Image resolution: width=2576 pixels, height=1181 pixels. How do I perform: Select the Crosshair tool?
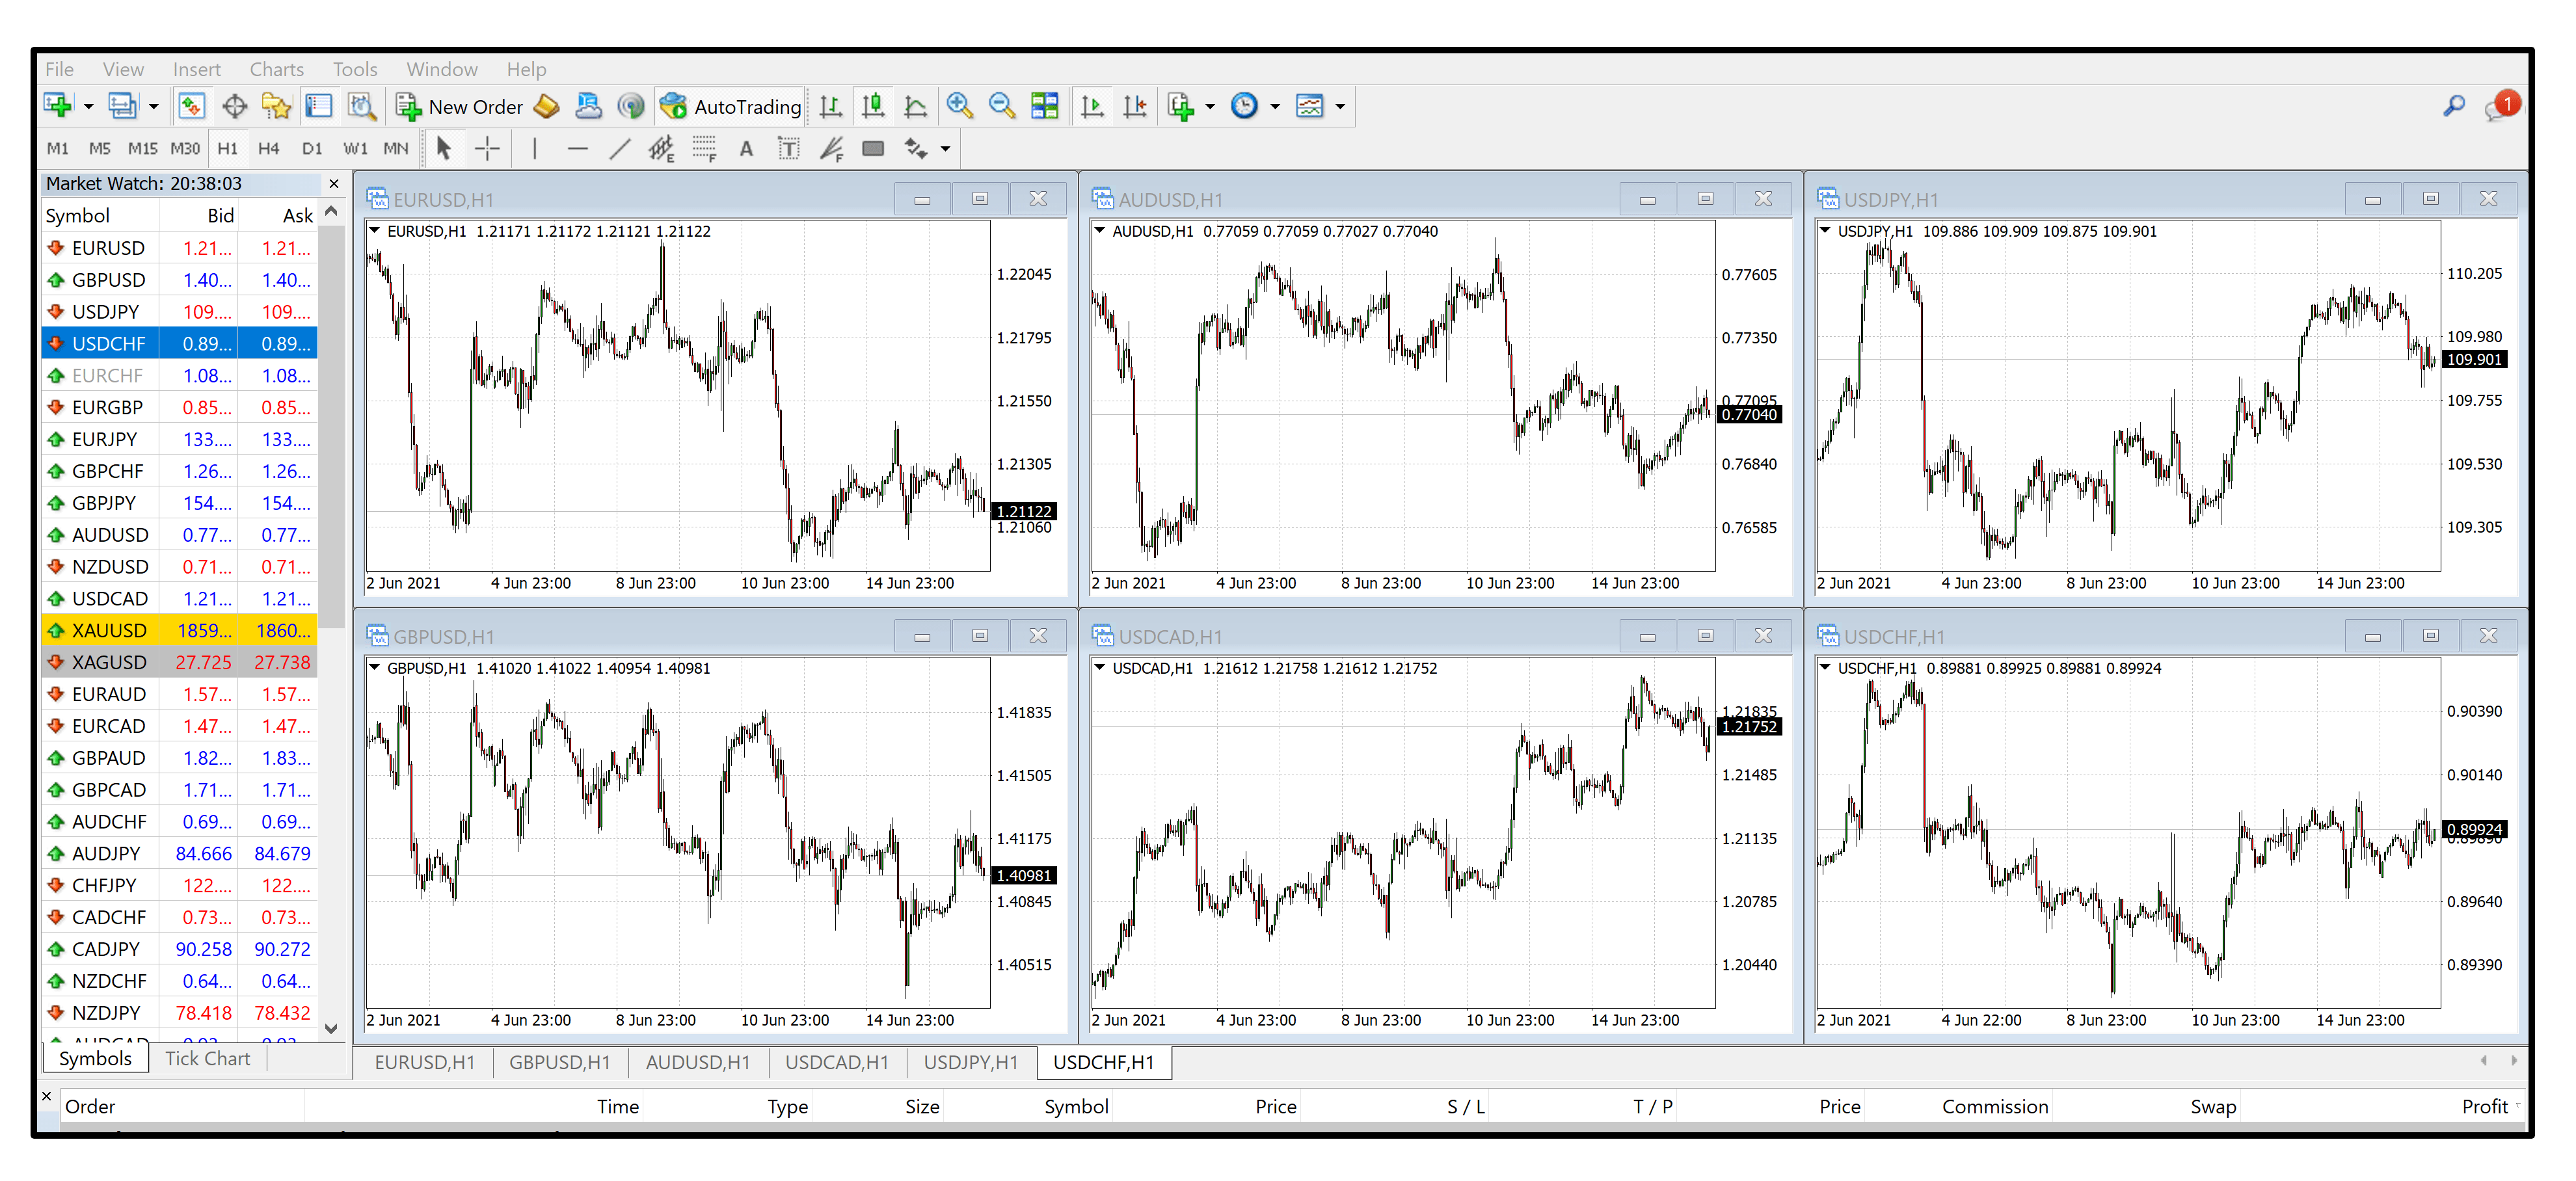click(487, 149)
